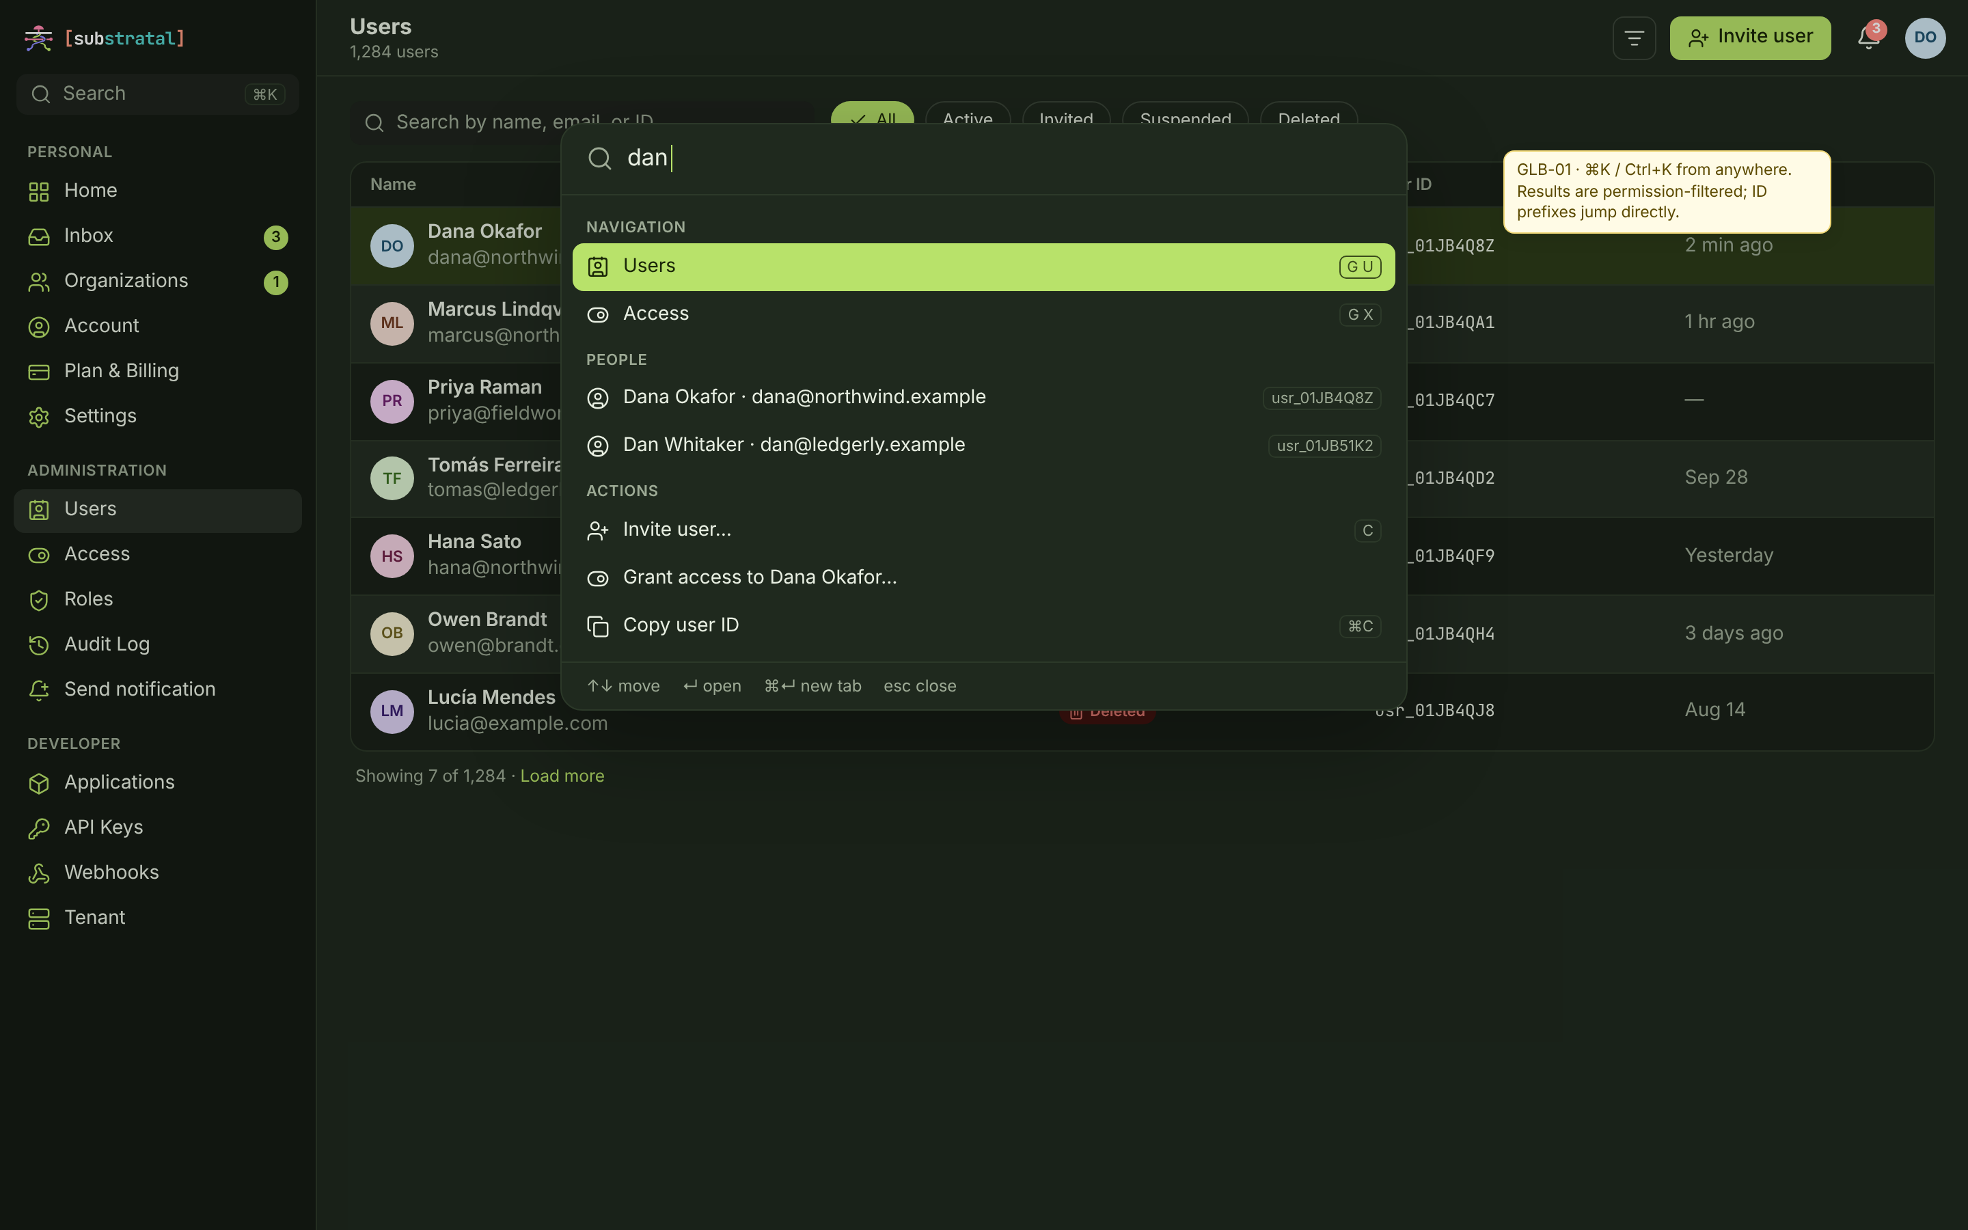The width and height of the screenshot is (1968, 1230).
Task: Open the filter icon button in header
Action: tap(1634, 38)
